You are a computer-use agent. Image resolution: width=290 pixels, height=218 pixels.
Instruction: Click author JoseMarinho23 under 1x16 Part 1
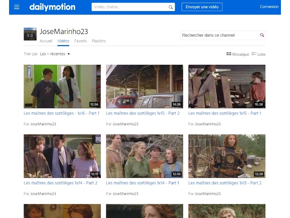click(x=43, y=124)
